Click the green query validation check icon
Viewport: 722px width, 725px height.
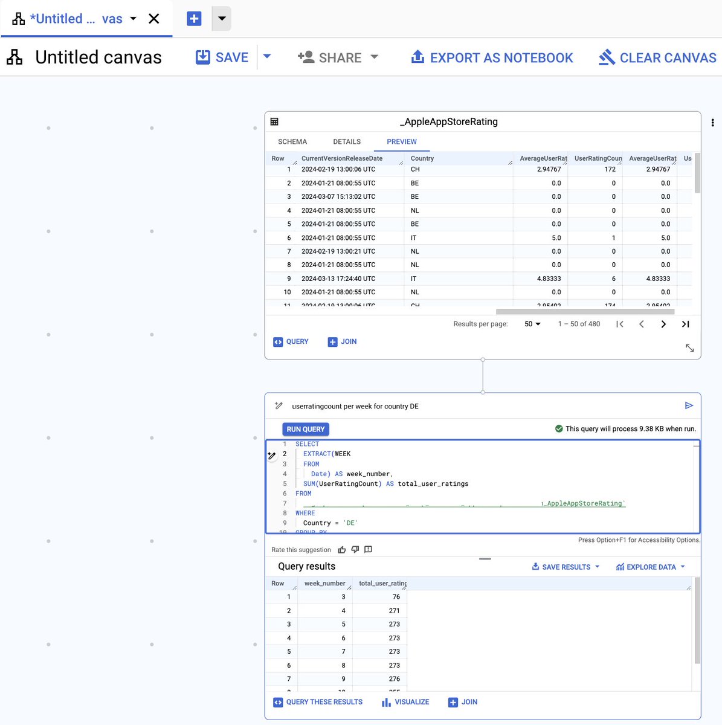click(x=559, y=428)
